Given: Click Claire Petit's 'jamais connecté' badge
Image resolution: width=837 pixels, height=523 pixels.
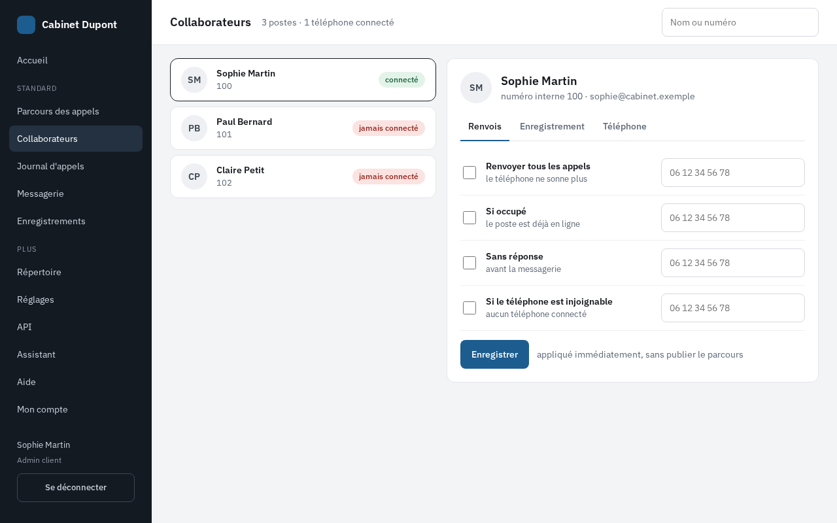Looking at the screenshot, I should (388, 177).
